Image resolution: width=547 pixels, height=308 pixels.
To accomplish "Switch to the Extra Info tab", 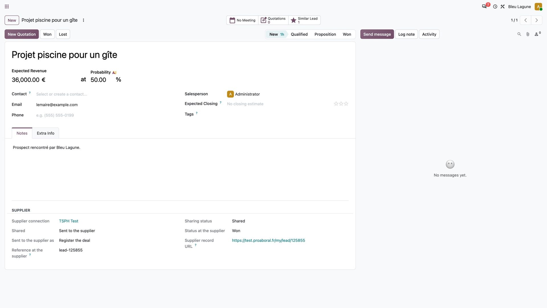I will 46,133.
